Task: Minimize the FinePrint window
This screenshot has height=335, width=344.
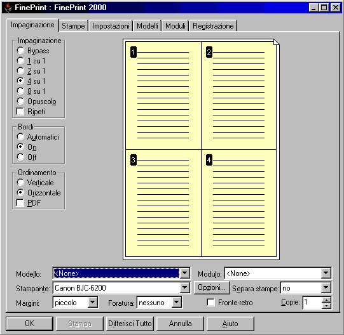Action: [313, 8]
